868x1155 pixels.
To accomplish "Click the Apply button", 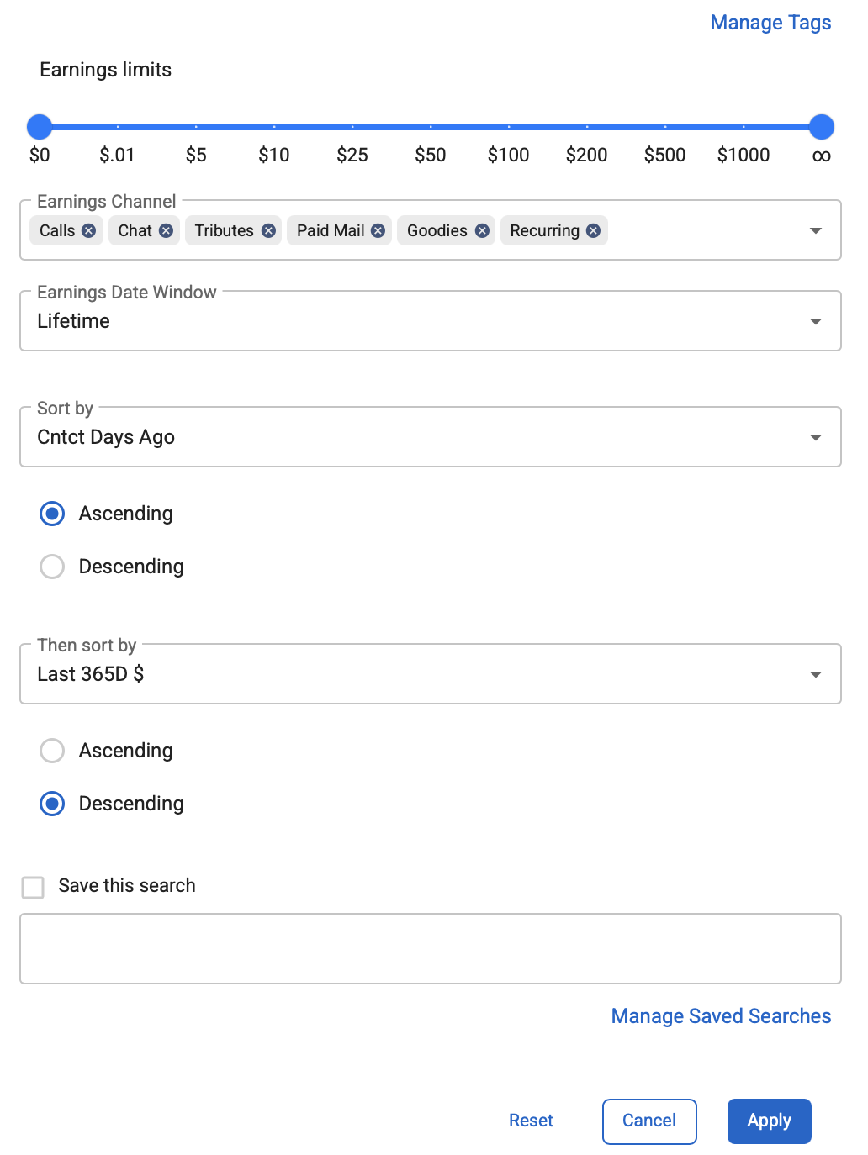I will tap(770, 1121).
